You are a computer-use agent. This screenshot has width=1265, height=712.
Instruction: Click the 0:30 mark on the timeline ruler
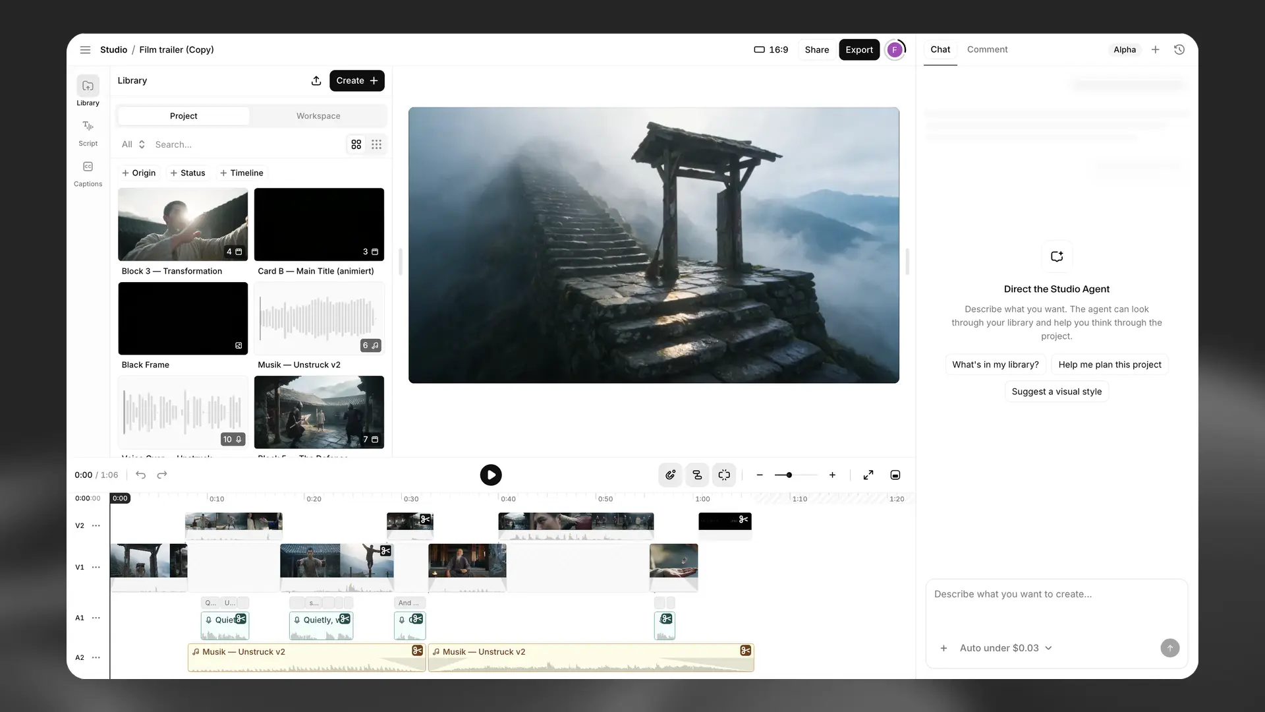(411, 499)
